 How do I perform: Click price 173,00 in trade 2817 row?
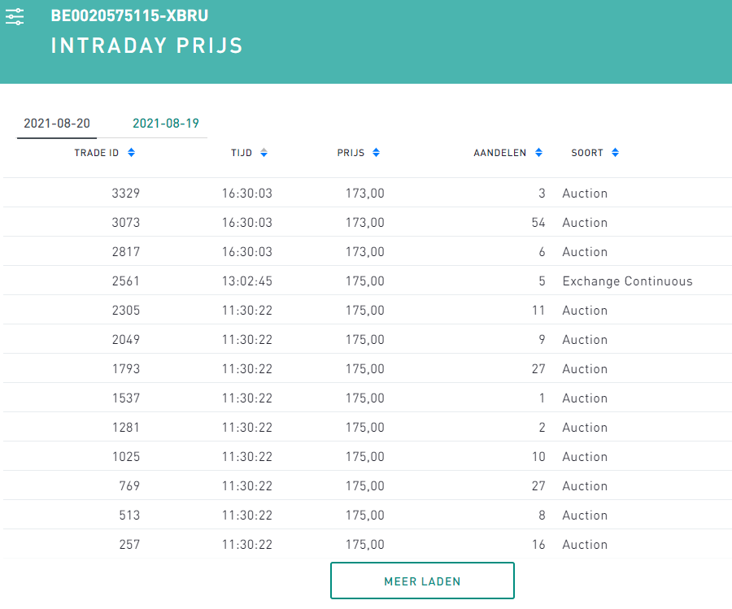click(x=365, y=252)
